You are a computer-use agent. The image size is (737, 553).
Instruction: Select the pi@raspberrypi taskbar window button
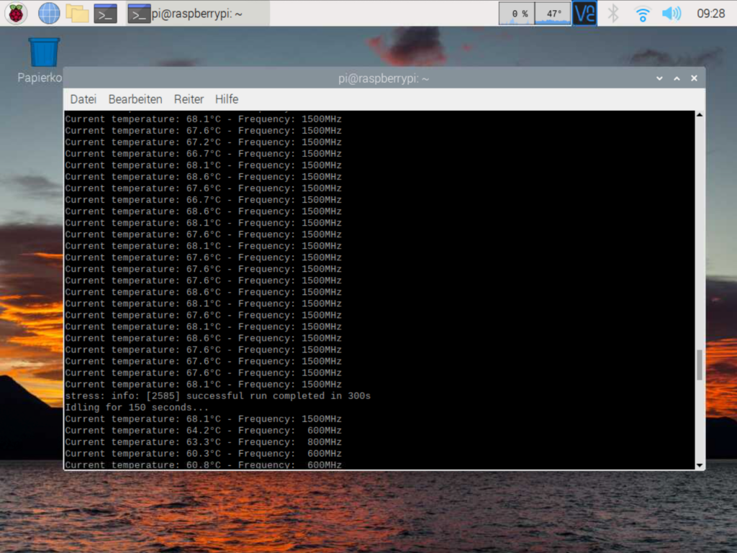coord(197,14)
